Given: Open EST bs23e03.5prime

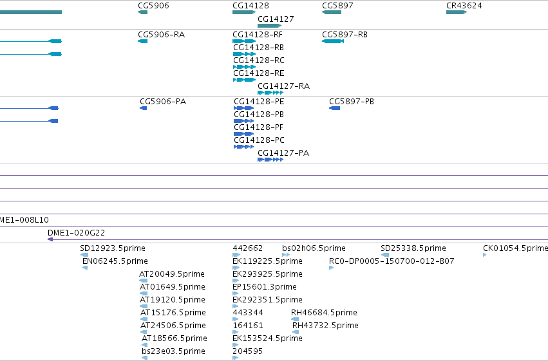Looking at the screenshot, I should (x=173, y=351).
